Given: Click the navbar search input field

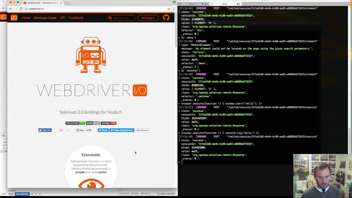Looking at the screenshot, I should click(x=121, y=18).
